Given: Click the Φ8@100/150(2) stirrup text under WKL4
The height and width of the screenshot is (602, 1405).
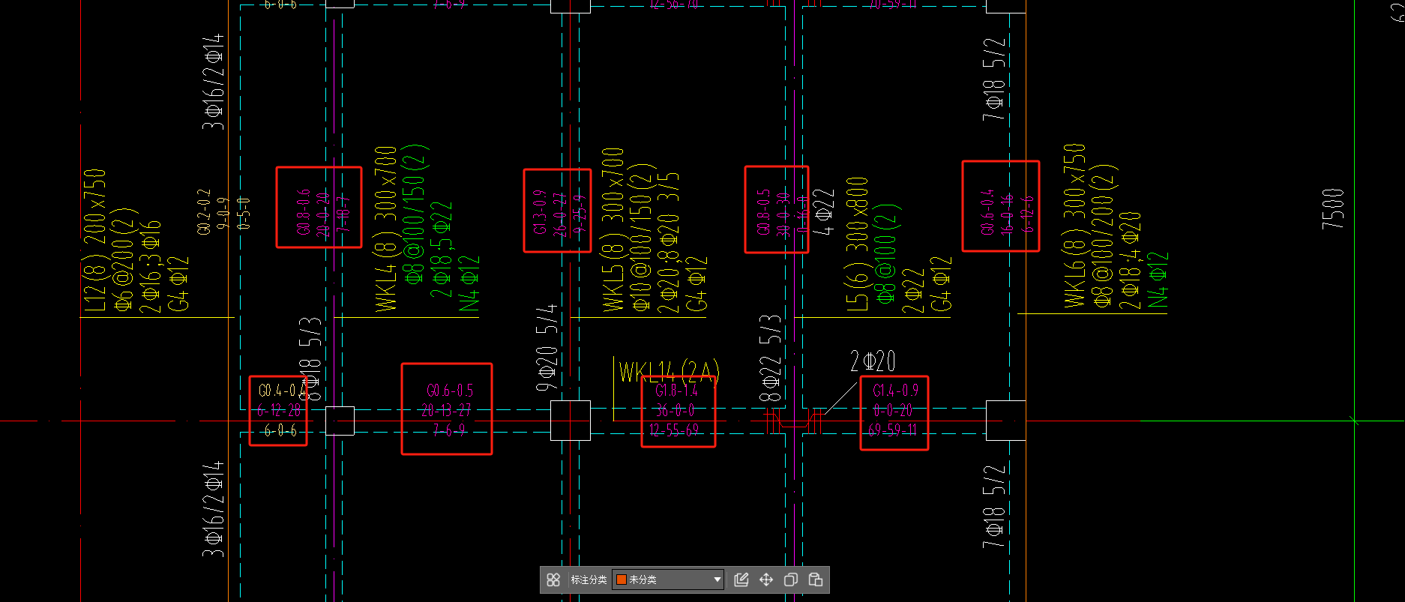Looking at the screenshot, I should pos(415,214).
